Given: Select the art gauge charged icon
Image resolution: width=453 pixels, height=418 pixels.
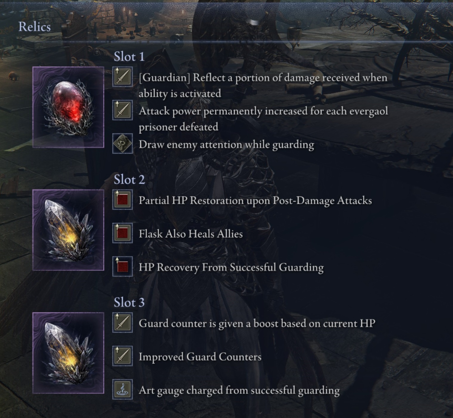Looking at the screenshot, I should point(123,390).
